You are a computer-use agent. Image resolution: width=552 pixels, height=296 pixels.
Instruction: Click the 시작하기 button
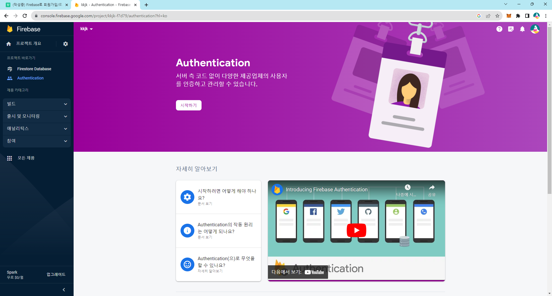(189, 105)
